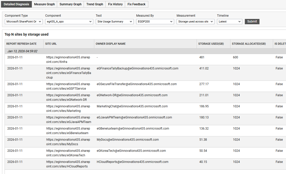Go to the Fix History tab
The image size is (286, 174).
coord(115,4)
